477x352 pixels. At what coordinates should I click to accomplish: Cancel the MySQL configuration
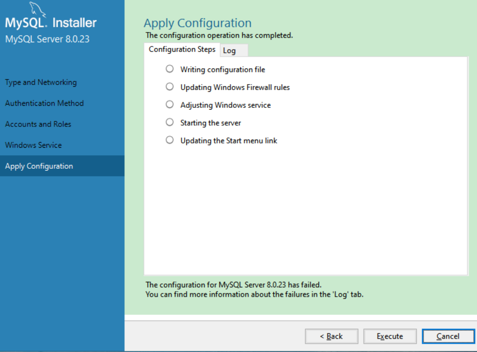pyautogui.click(x=448, y=336)
